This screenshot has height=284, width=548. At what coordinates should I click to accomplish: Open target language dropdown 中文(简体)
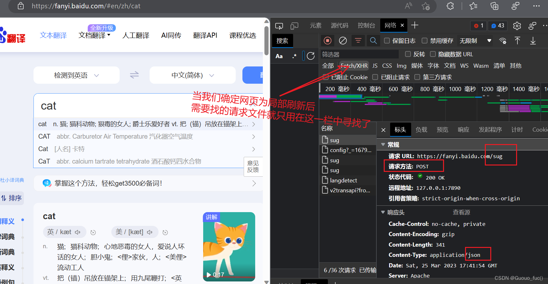pos(193,75)
